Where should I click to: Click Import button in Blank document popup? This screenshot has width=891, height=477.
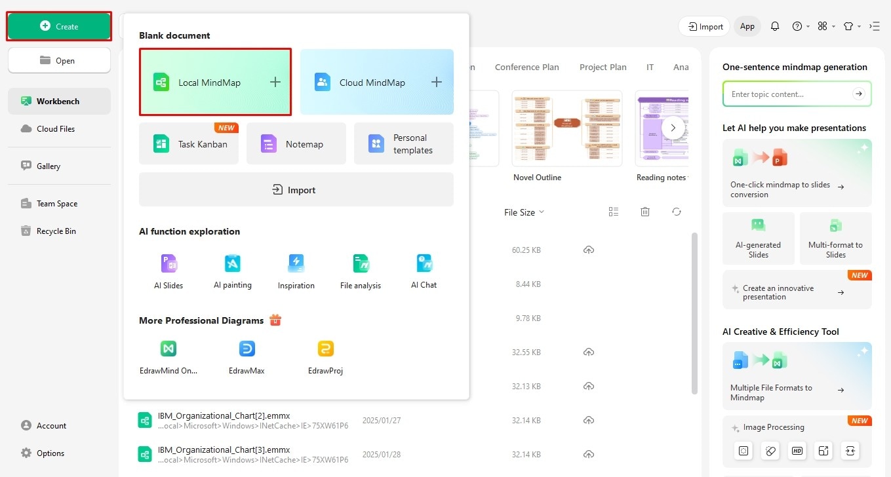point(296,189)
